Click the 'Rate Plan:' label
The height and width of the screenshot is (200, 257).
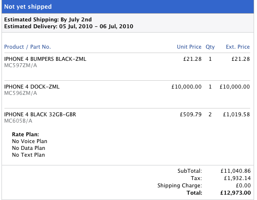(x=25, y=134)
